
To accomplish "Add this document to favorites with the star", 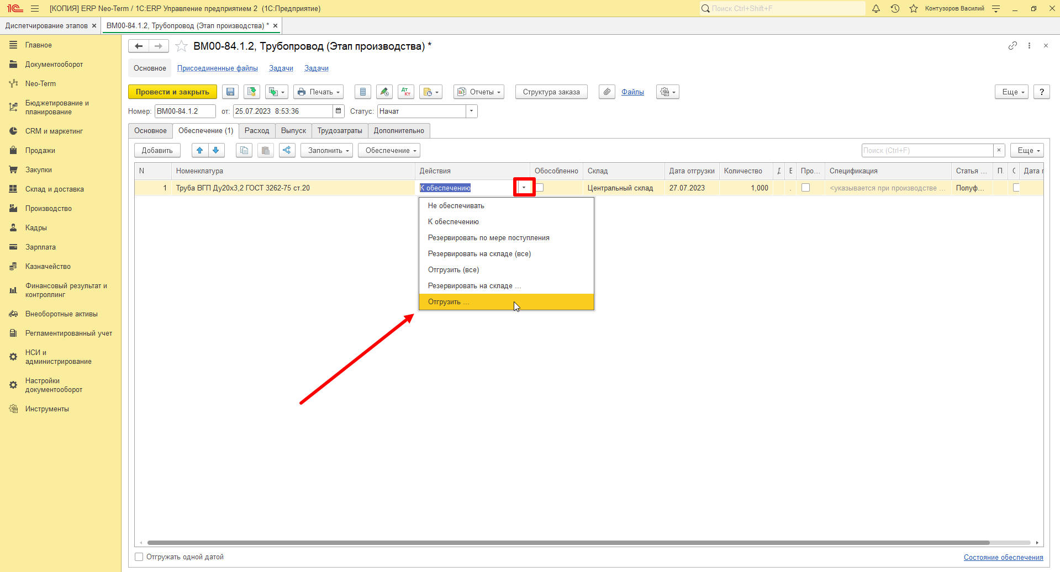I will [x=181, y=46].
